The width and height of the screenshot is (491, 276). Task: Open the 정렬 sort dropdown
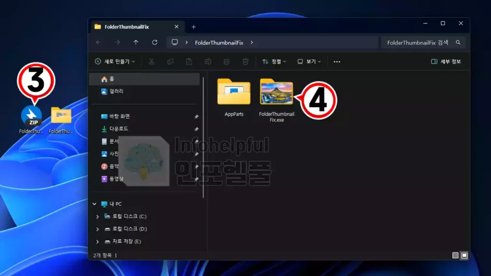click(274, 62)
